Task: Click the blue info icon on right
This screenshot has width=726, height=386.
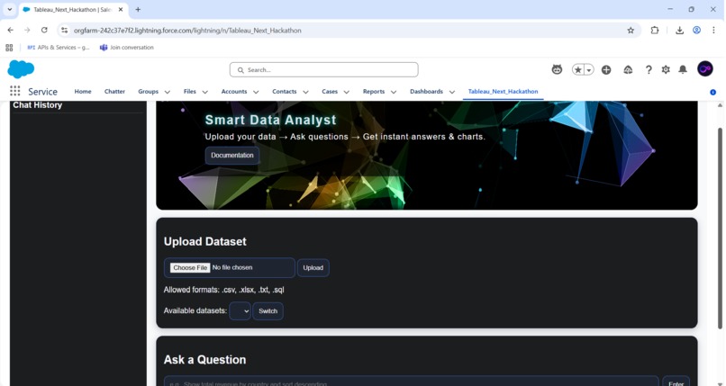Action: 713,92
